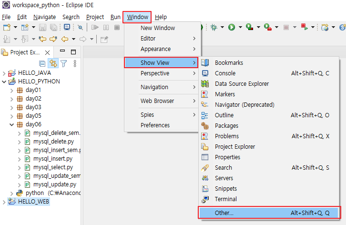The width and height of the screenshot is (346, 225).
Task: Open Console view from submenu
Action: [269, 73]
